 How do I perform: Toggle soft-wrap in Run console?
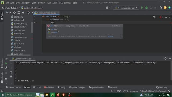[x=11, y=72]
